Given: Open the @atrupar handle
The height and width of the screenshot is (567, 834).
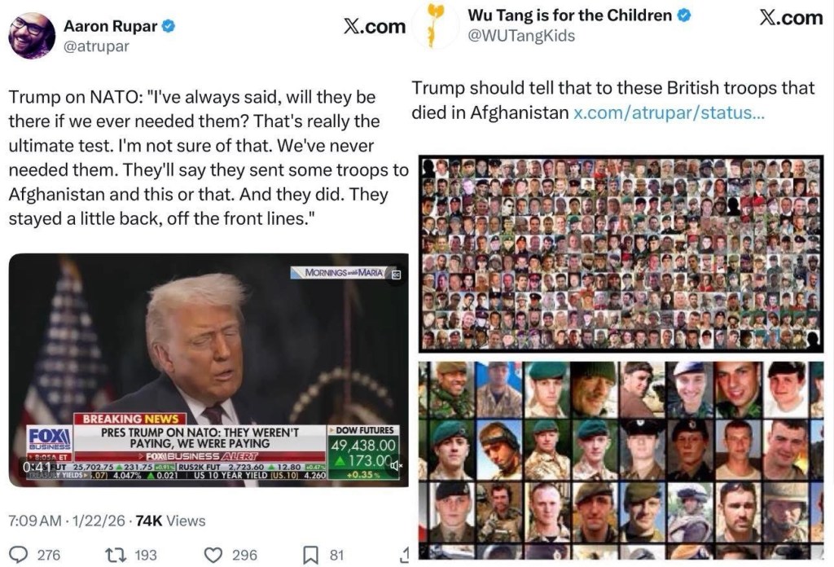Looking at the screenshot, I should coord(96,46).
